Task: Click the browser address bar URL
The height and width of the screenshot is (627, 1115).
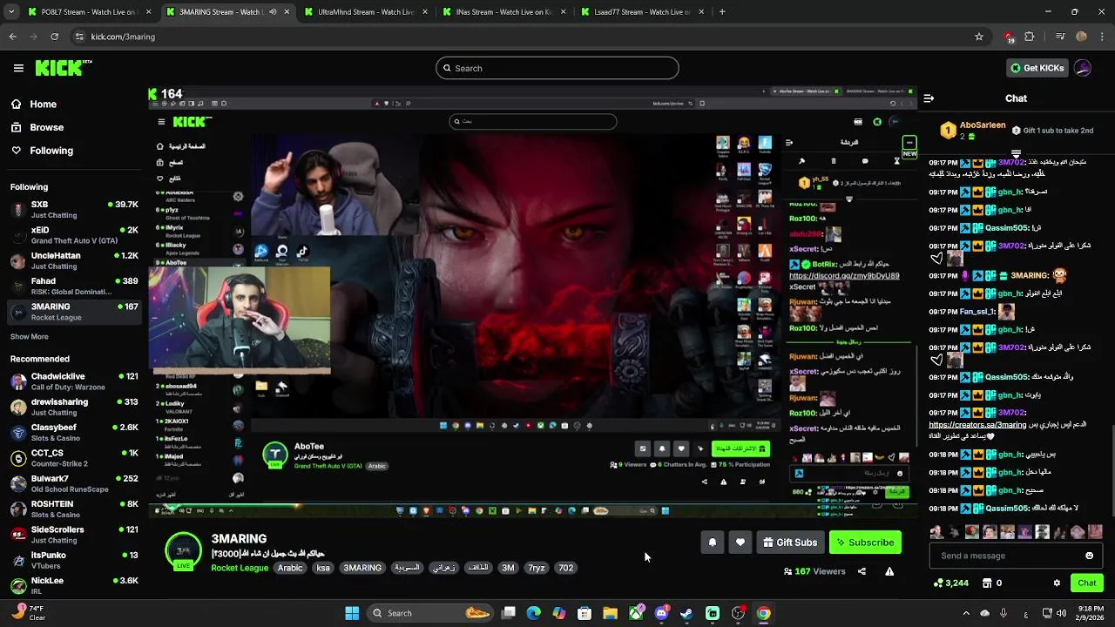Action: point(123,37)
